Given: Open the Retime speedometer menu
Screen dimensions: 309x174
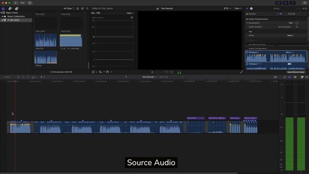Looking at the screenshot, I should coord(107,72).
